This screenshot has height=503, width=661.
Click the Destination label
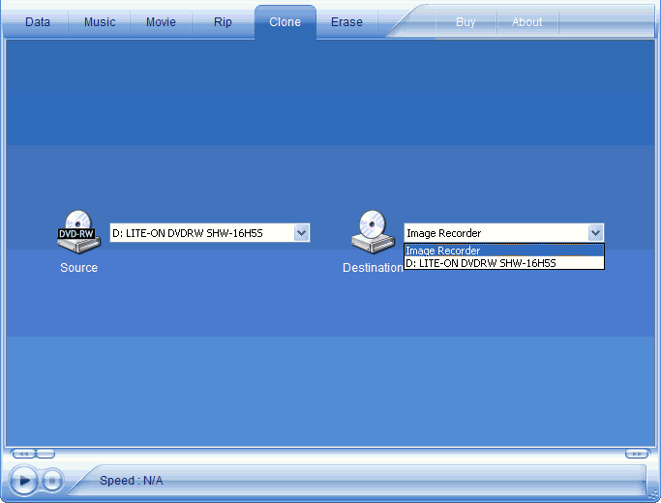373,268
